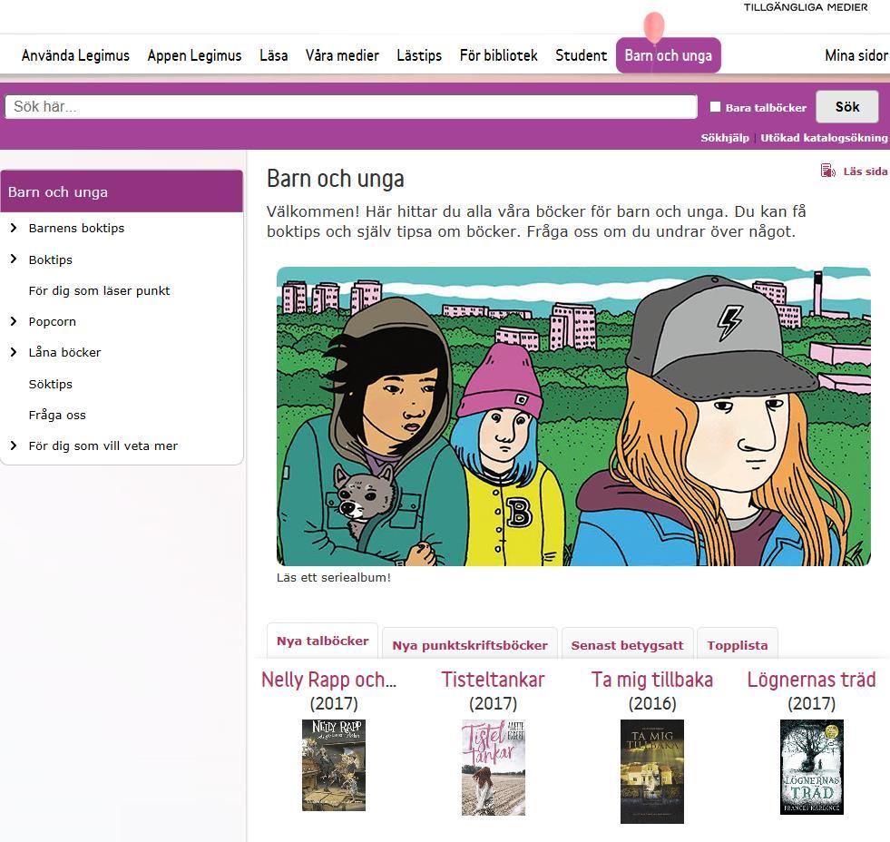Open Ta mig tillbaka book title

652,680
